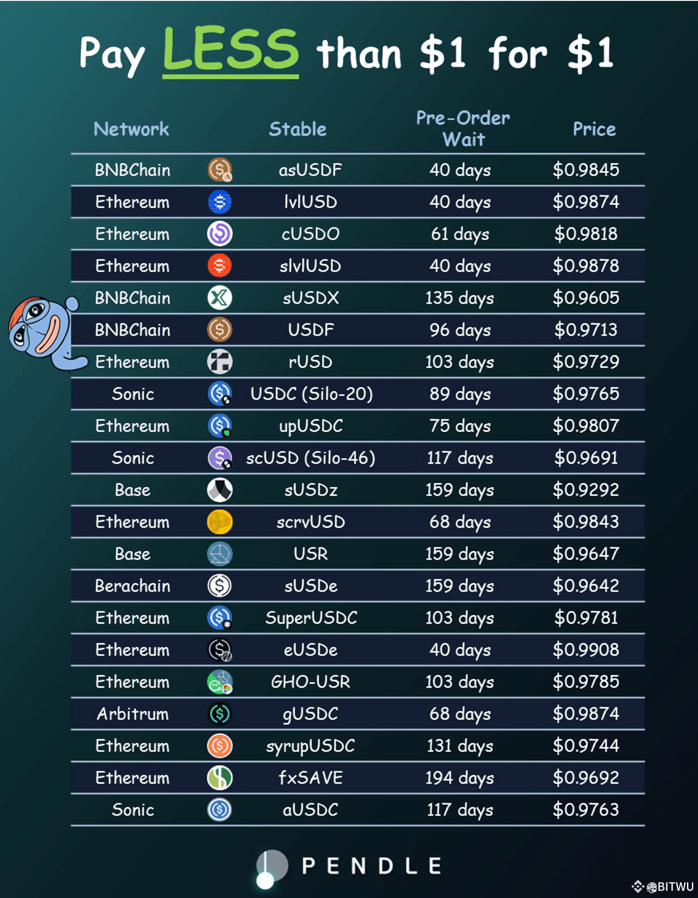Select the sUSDz price $0.9292
Viewport: 698px width, 898px height.
pyautogui.click(x=586, y=490)
